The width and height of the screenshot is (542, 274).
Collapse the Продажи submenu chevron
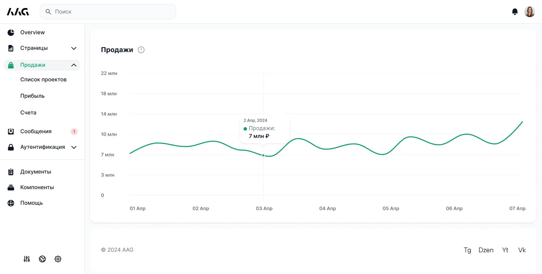(x=74, y=65)
